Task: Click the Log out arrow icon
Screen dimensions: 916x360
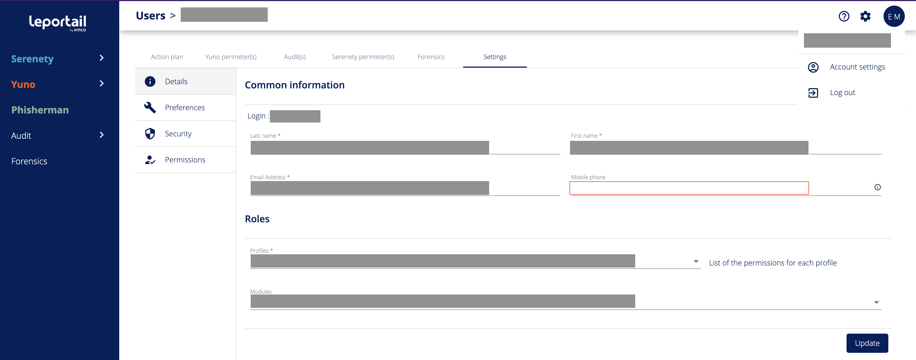Action: click(x=813, y=93)
